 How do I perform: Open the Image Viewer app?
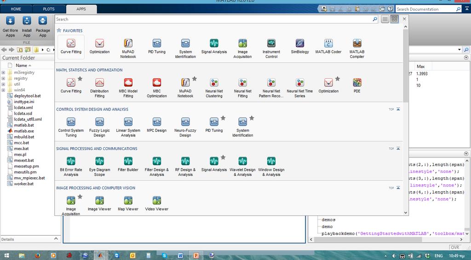[x=99, y=204]
